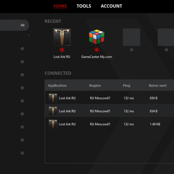
Task: Toggle the red status dot under Lost Ark RU
Action: click(x=62, y=50)
